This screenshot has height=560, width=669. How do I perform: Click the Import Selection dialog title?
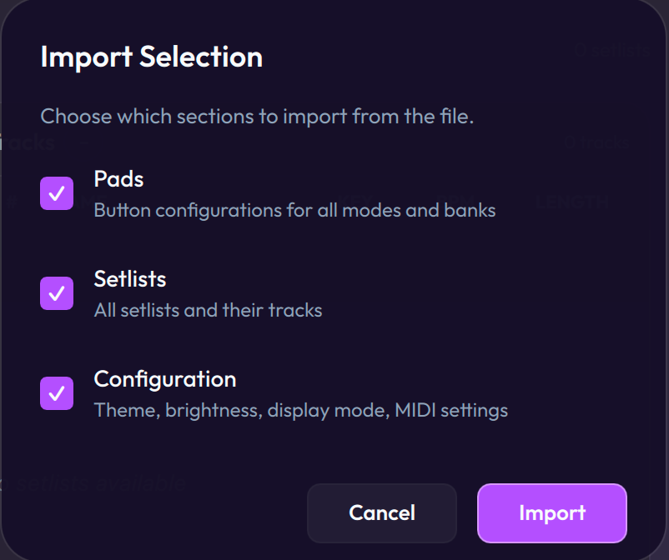(x=151, y=57)
